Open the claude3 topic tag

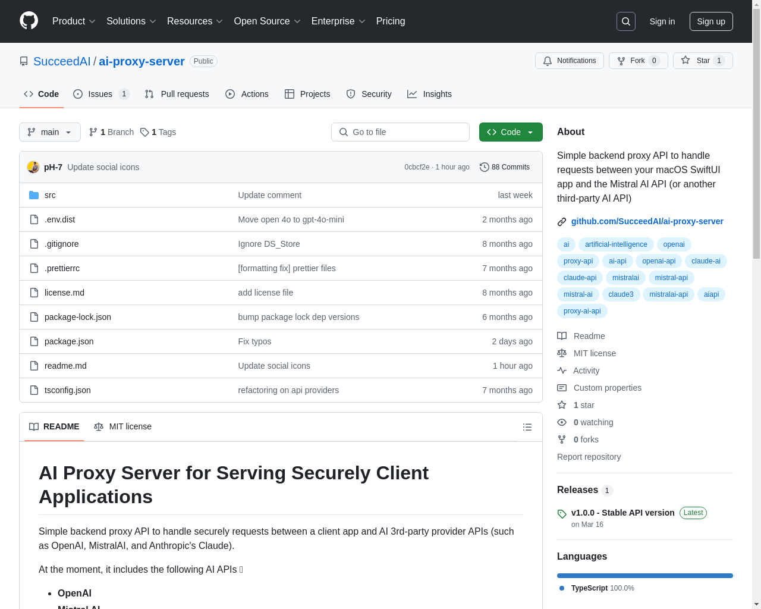tap(621, 294)
